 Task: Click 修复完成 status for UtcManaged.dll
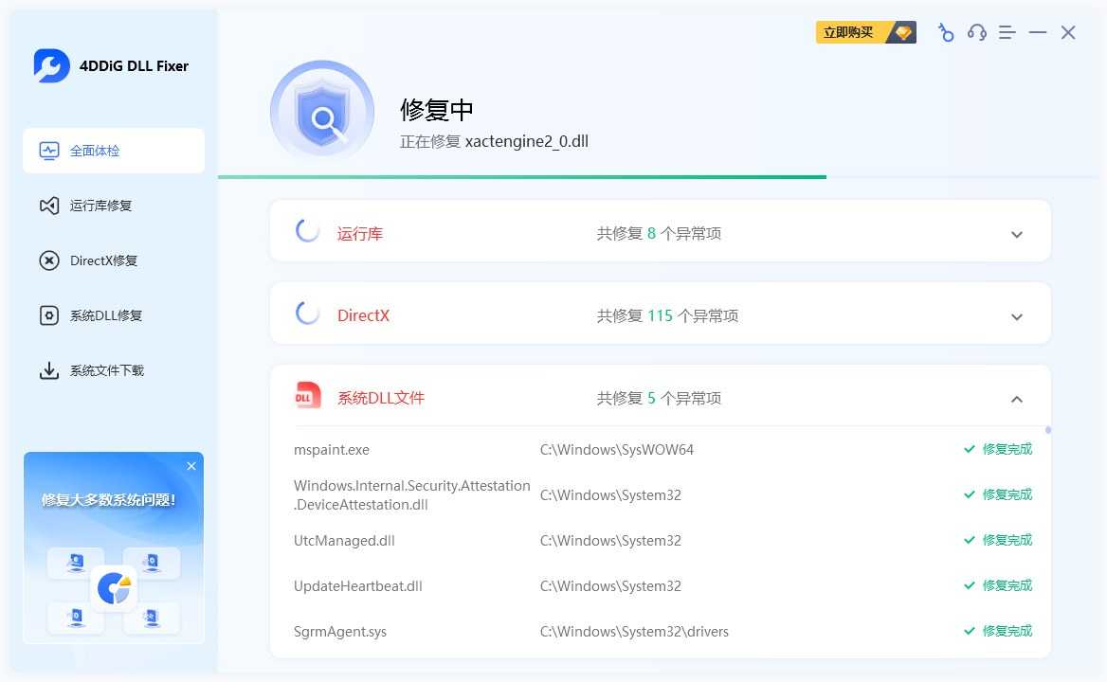coord(998,540)
